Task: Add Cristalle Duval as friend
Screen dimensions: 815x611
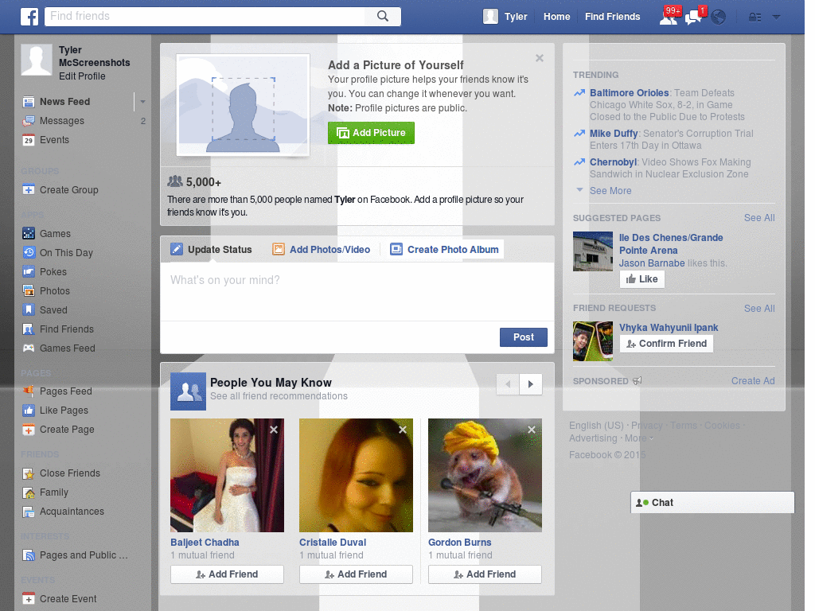Action: pyautogui.click(x=356, y=574)
